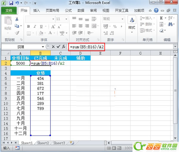The image size is (179, 152).
Task: Toggle Middle Align for cell text
Action: pos(81,19)
